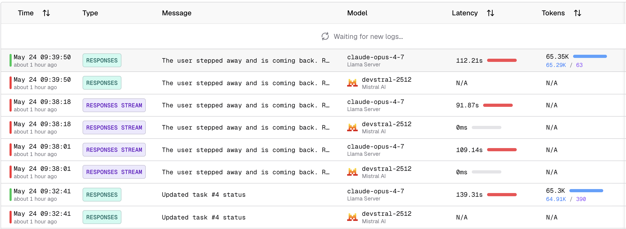
Task: Open message of 09:39:50 devstral-2512 log
Action: 246,83
